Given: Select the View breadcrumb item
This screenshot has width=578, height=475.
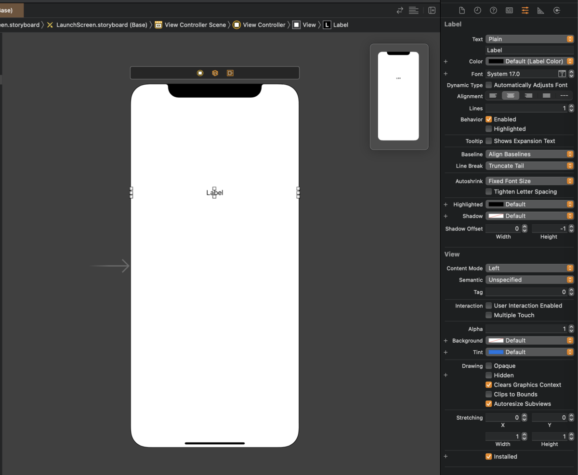Looking at the screenshot, I should (304, 25).
